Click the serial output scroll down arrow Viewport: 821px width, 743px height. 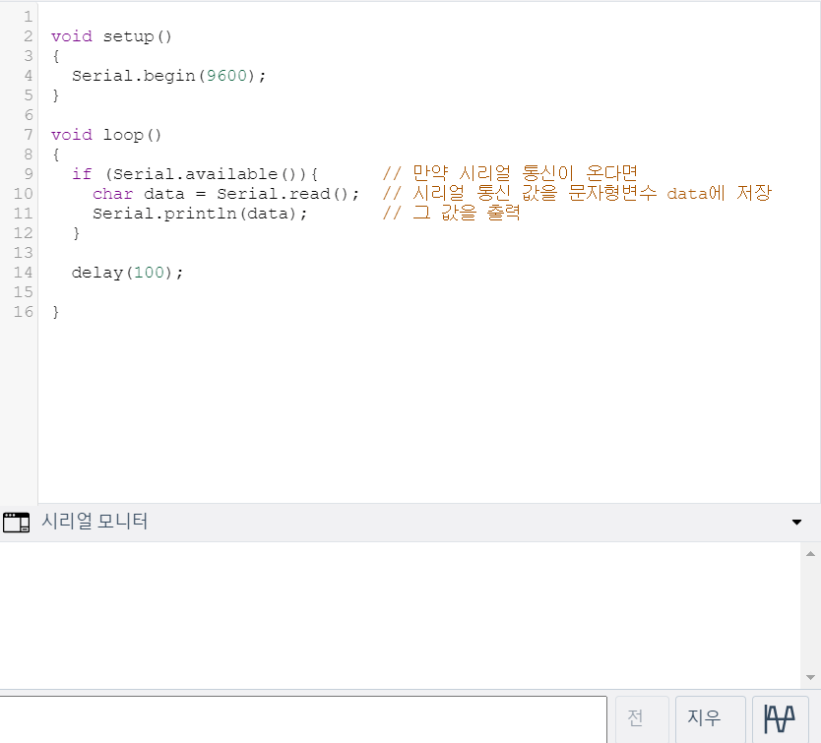810,677
